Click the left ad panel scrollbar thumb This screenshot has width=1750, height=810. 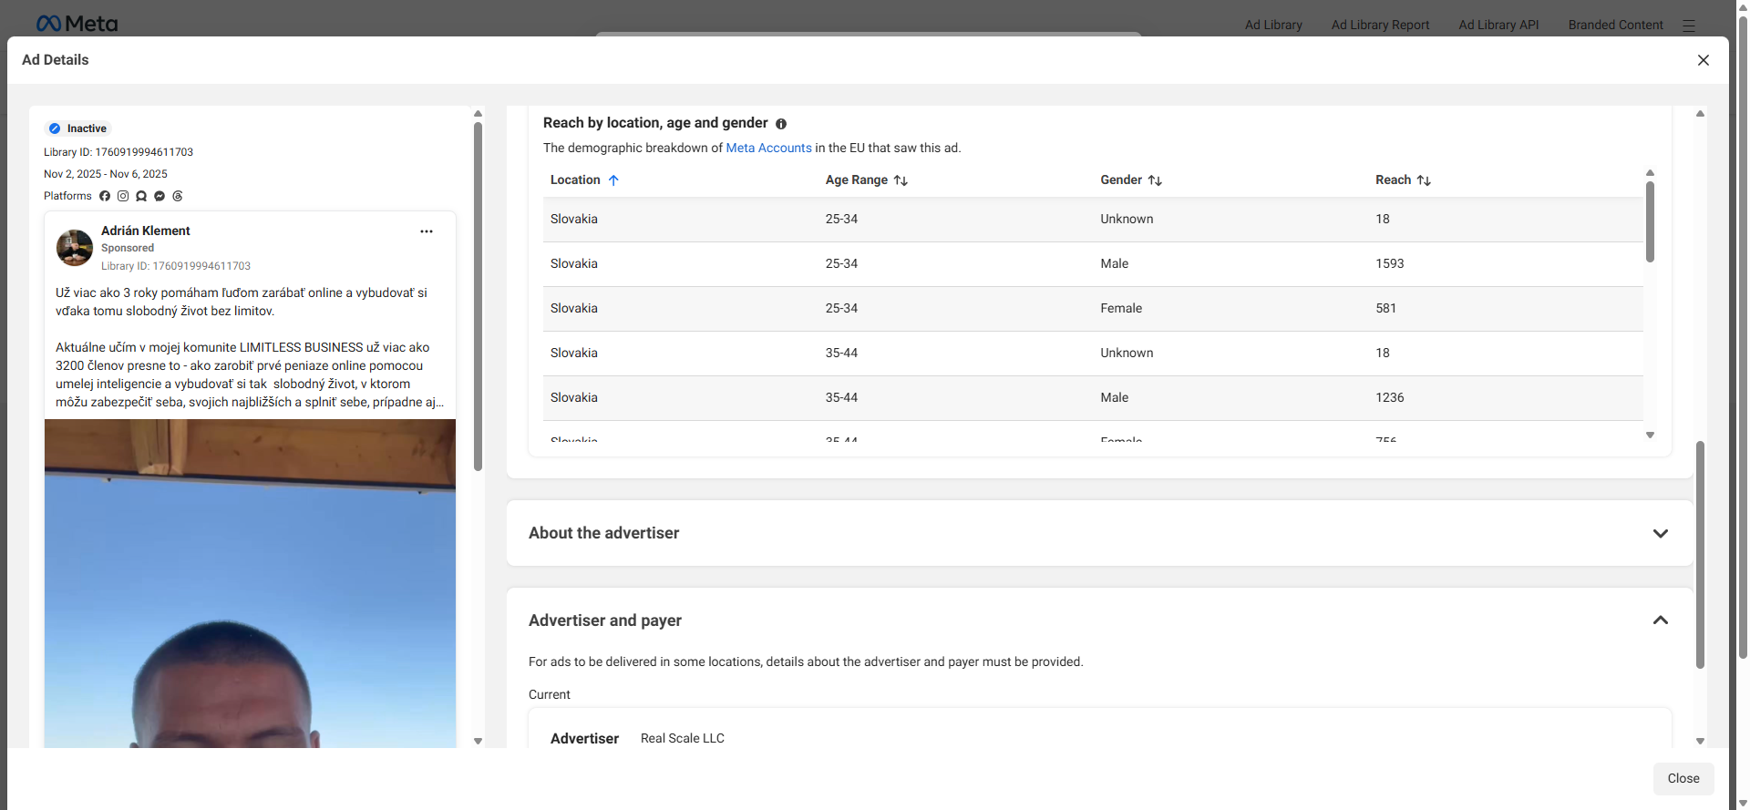click(478, 296)
